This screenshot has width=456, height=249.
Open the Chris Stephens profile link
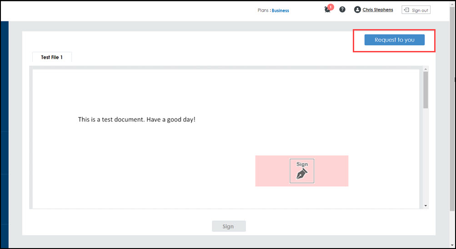click(x=377, y=10)
